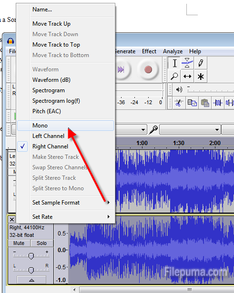This screenshot has width=234, height=293.
Task: Open the input device dropdown beside the microphone
Action: [x=190, y=129]
